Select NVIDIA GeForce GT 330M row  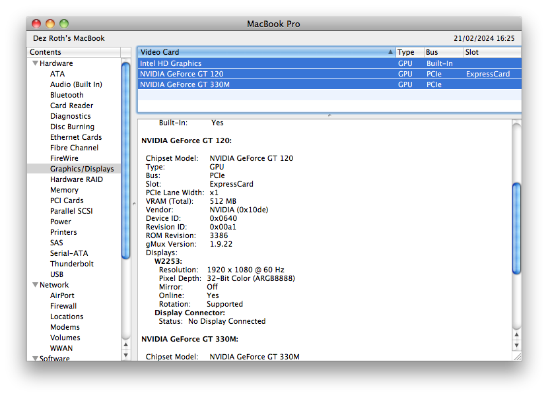click(x=329, y=84)
